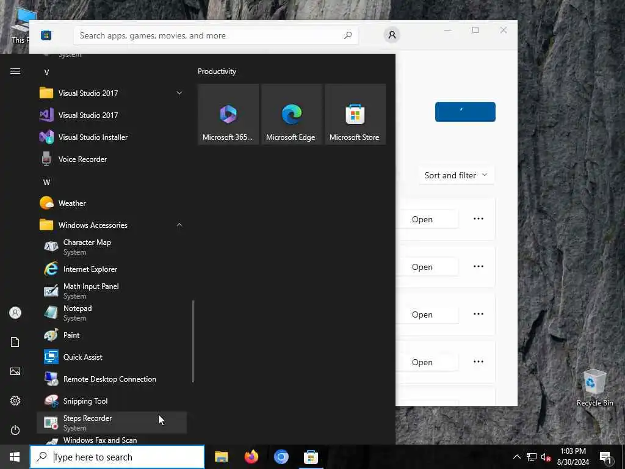
Task: Click the second Open button in Store
Action: pos(428,267)
